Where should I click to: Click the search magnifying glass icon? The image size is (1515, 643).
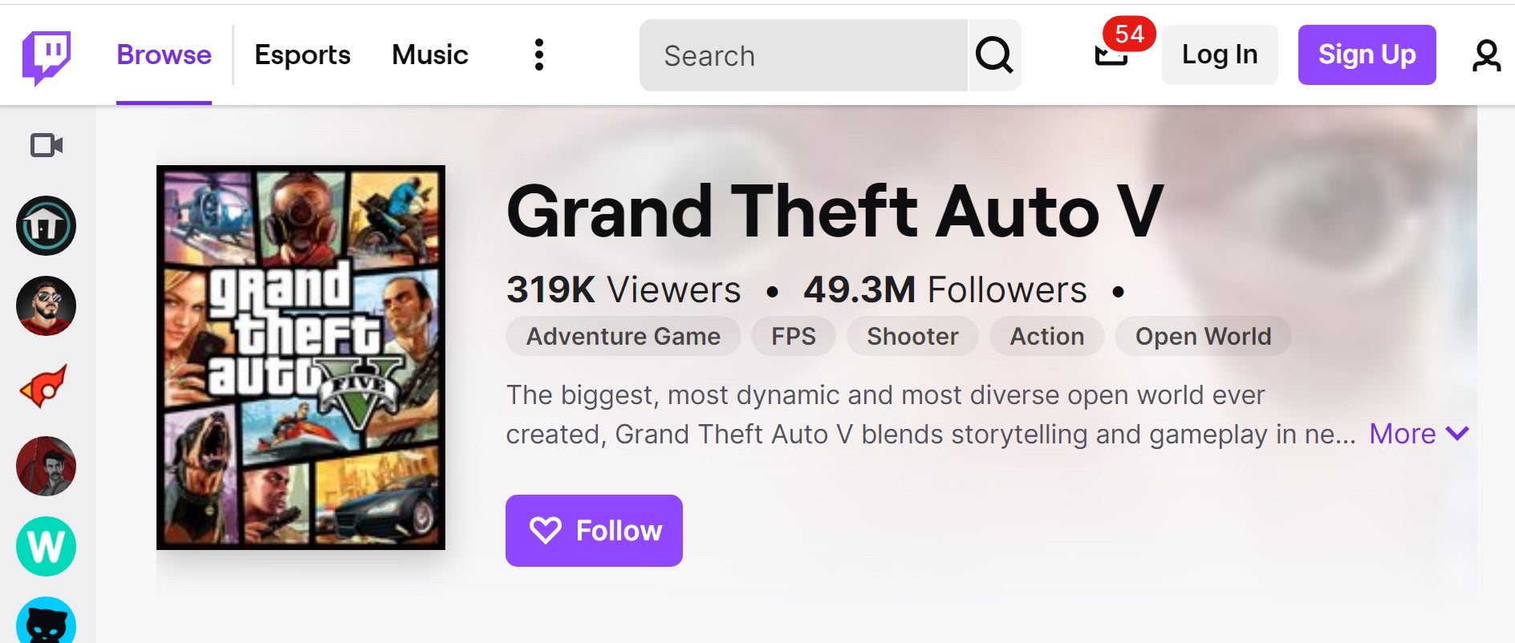pyautogui.click(x=994, y=55)
